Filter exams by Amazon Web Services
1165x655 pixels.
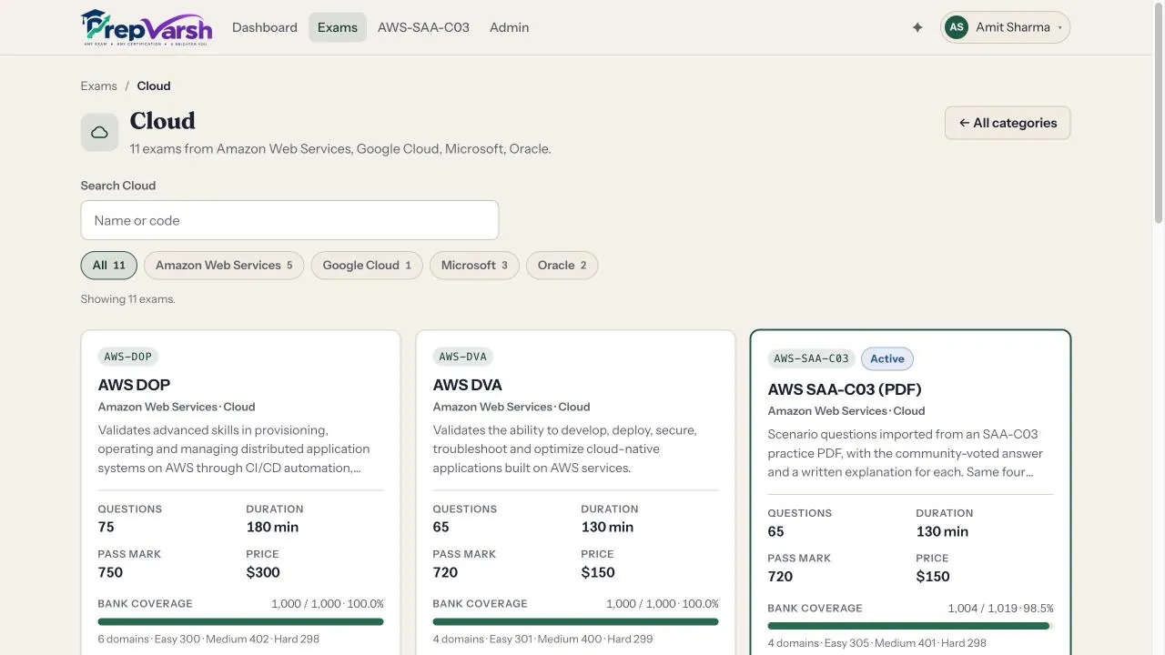(x=224, y=266)
